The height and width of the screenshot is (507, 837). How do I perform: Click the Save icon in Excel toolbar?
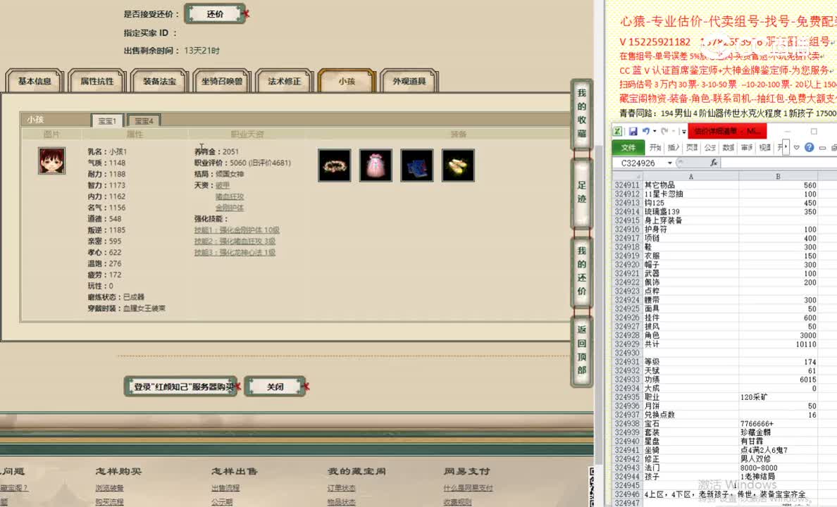tap(633, 132)
